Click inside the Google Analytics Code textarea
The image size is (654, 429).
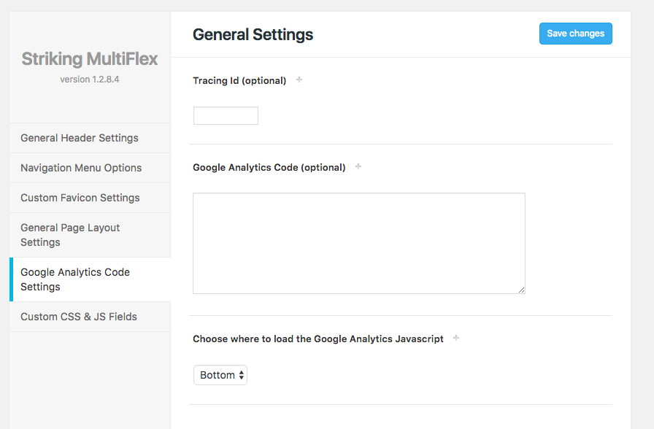(358, 243)
